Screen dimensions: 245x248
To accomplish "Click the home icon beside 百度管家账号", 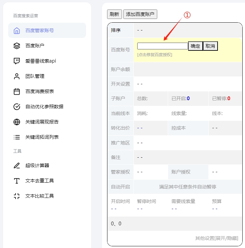I will pos(17,30).
